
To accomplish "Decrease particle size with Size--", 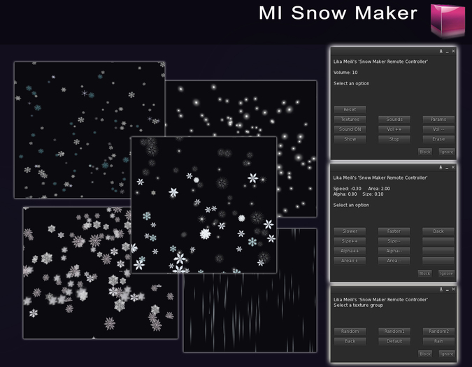I will (394, 241).
